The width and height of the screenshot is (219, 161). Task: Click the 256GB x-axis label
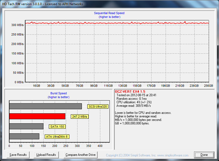point(208,86)
